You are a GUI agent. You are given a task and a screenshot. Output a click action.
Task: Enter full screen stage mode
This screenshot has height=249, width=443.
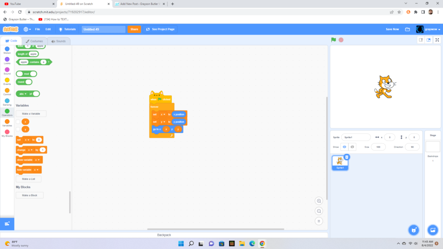437,39
